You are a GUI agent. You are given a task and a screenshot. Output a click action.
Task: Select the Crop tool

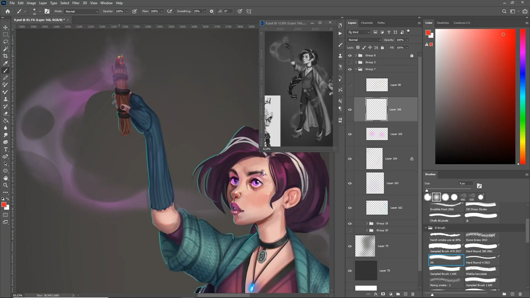tap(6, 56)
